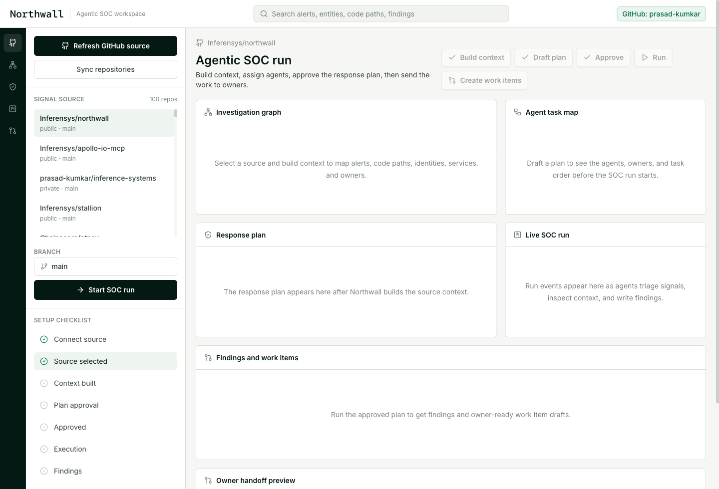Click the Response plan shield icon
This screenshot has width=719, height=489.
click(208, 235)
